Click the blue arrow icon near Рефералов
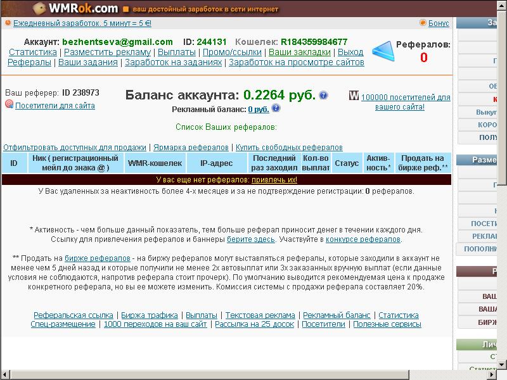The height and width of the screenshot is (380, 507). 383,51
